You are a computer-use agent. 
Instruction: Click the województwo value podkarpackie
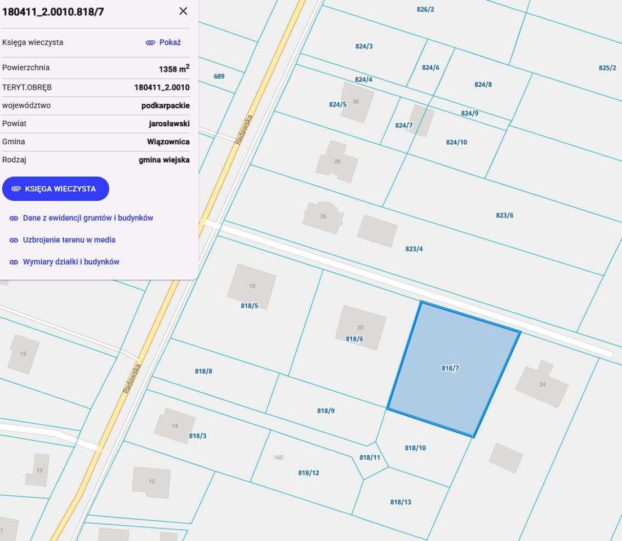tap(166, 105)
